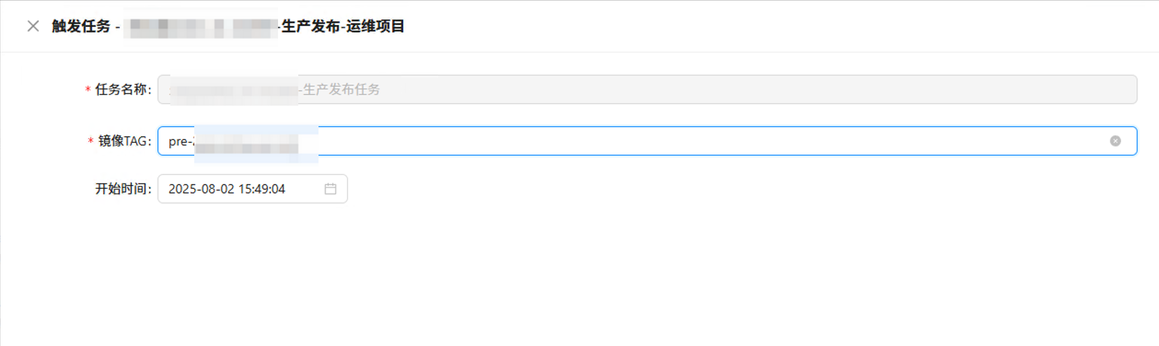Place cursor at the 'pre-' text in 镜像TAG
This screenshot has height=346, width=1159.
click(x=180, y=141)
